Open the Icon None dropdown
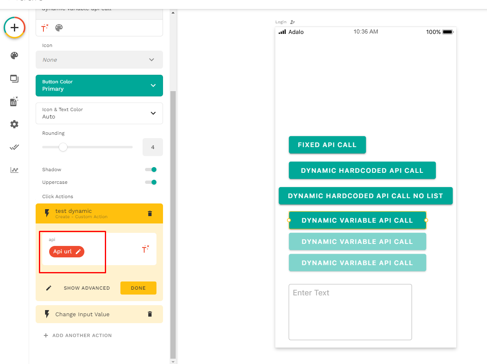The width and height of the screenshot is (487, 364). click(x=100, y=60)
